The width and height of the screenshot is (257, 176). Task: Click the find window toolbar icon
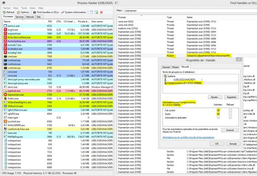tap(92, 12)
